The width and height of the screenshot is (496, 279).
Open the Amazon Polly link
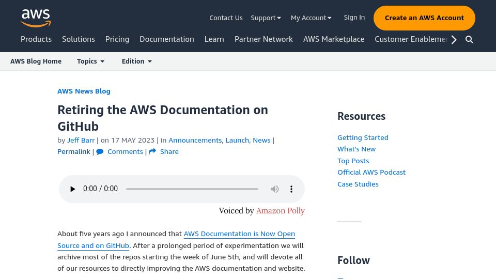(x=280, y=211)
